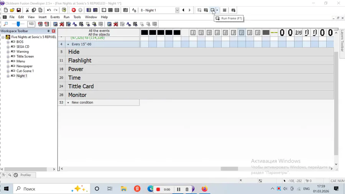This screenshot has height=194, width=345.
Task: Click the Build application icon
Action: [233, 10]
